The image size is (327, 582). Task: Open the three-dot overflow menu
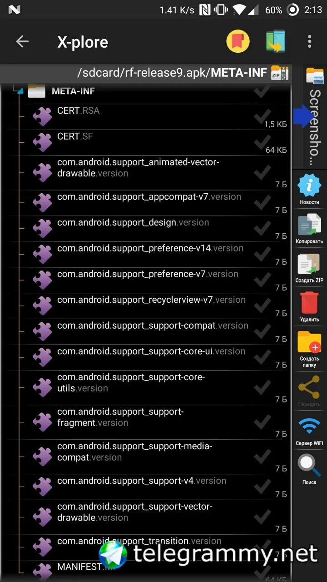309,42
